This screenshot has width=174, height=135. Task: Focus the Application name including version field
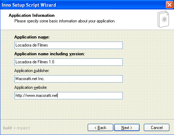(x=68, y=62)
